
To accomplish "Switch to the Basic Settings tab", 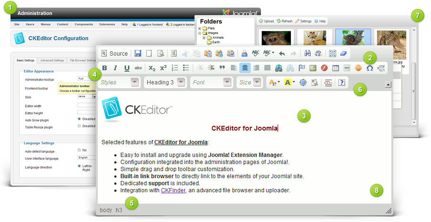I will (25, 60).
